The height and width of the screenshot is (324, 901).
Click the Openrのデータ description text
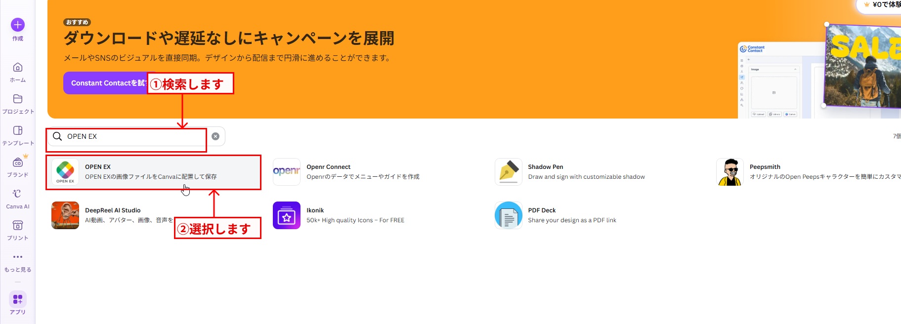(363, 177)
